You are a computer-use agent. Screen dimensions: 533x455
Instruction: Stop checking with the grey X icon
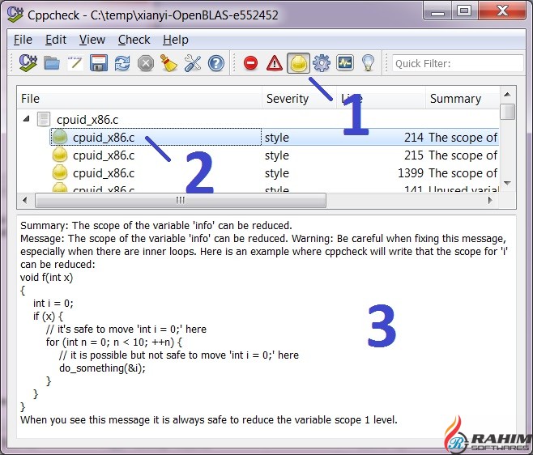(x=146, y=63)
